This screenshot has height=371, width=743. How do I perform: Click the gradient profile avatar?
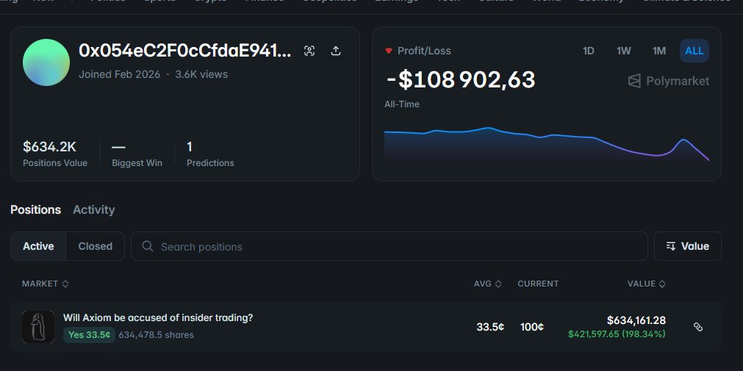pos(46,62)
